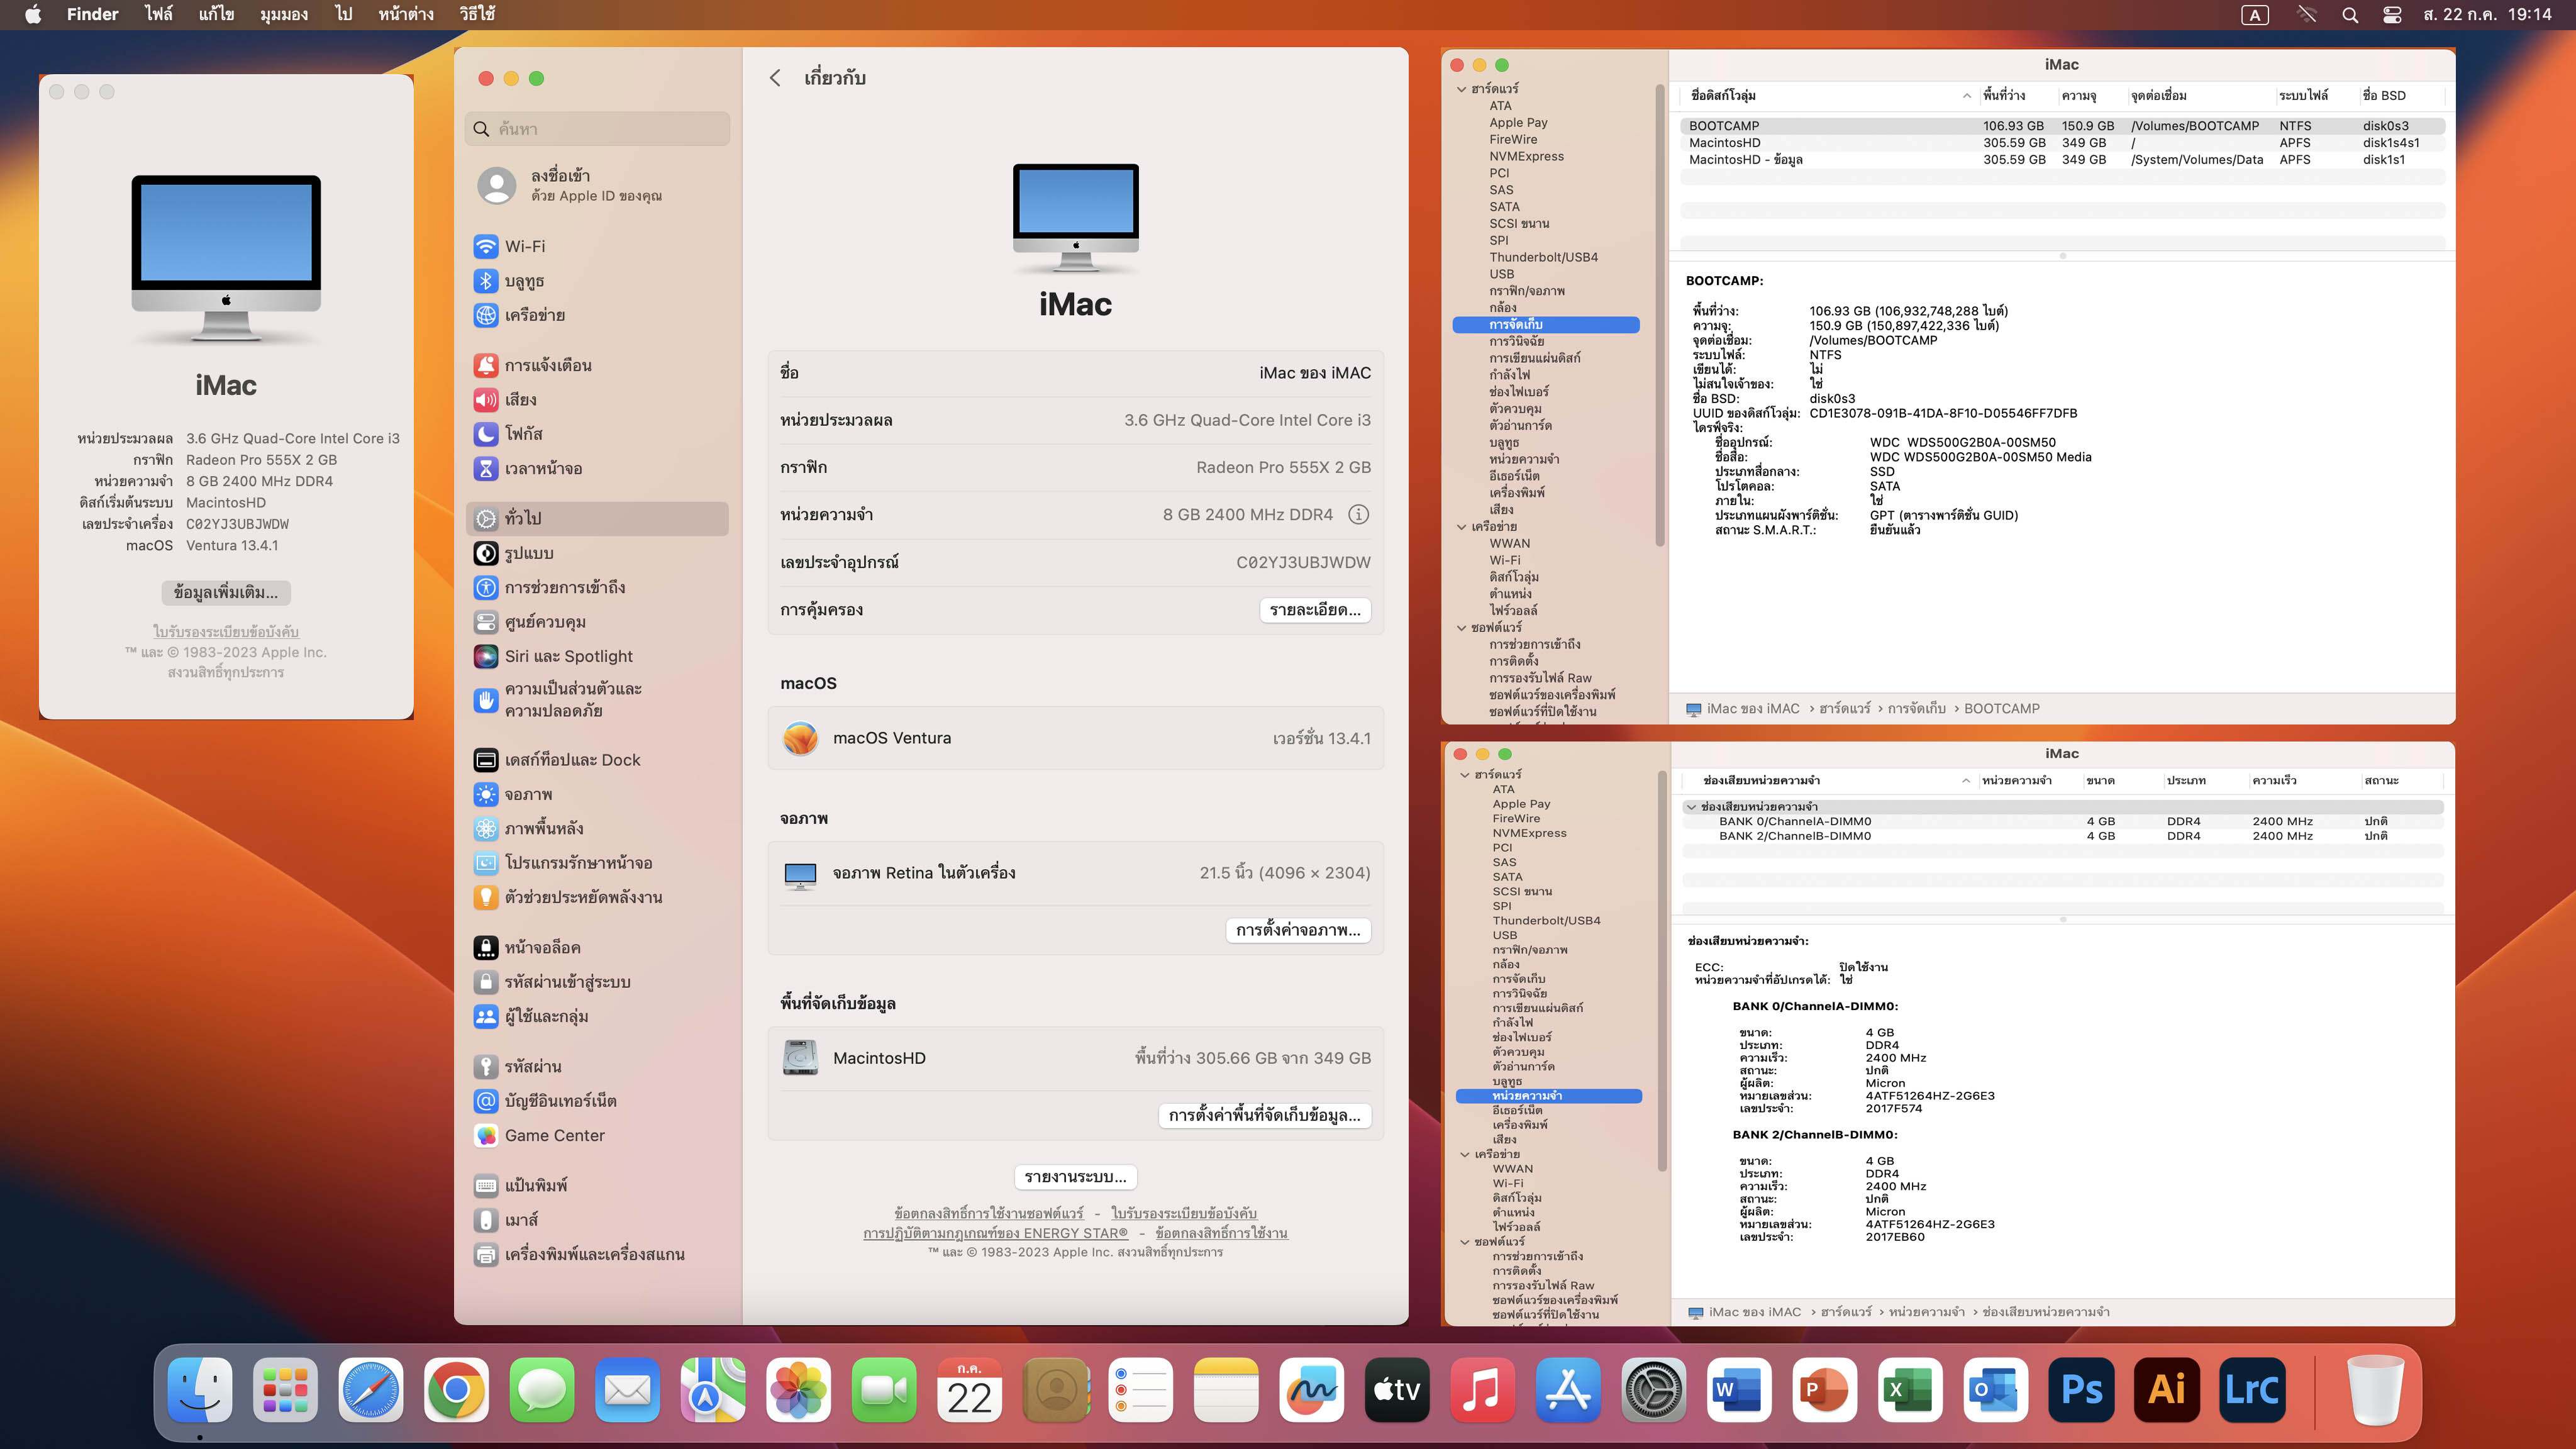2576x1449 pixels.
Task: Collapse Hardware group in bottom System Information sidebar
Action: (x=1464, y=775)
